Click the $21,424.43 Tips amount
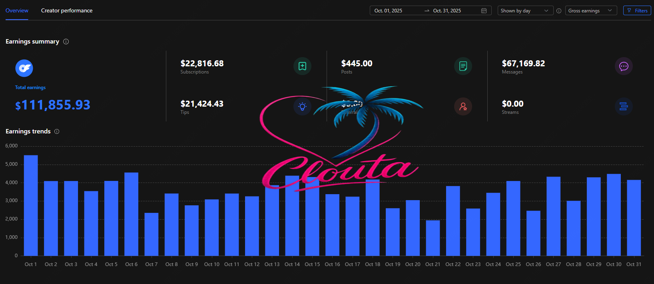Viewport: 654px width, 284px height. click(x=202, y=104)
